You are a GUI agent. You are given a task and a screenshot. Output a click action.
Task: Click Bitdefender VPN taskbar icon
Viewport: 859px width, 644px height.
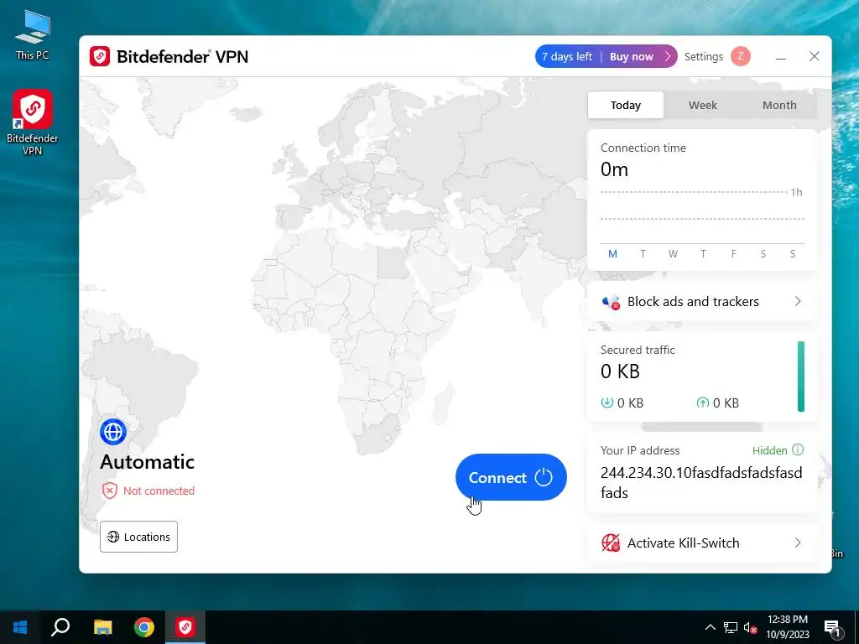(x=185, y=627)
